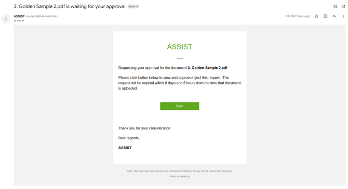
Task: Reply using the arrow icon
Action: 334,16
